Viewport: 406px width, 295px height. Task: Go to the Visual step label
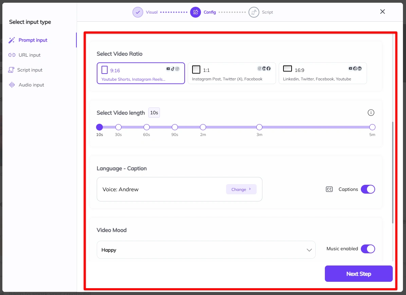(151, 12)
